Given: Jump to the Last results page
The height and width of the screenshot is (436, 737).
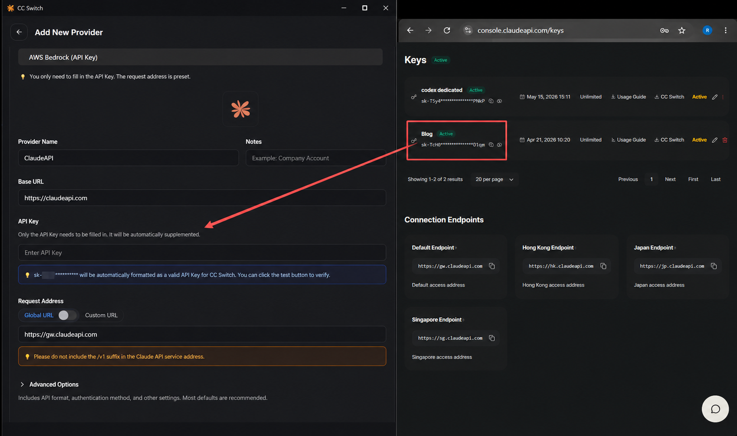Looking at the screenshot, I should [715, 179].
